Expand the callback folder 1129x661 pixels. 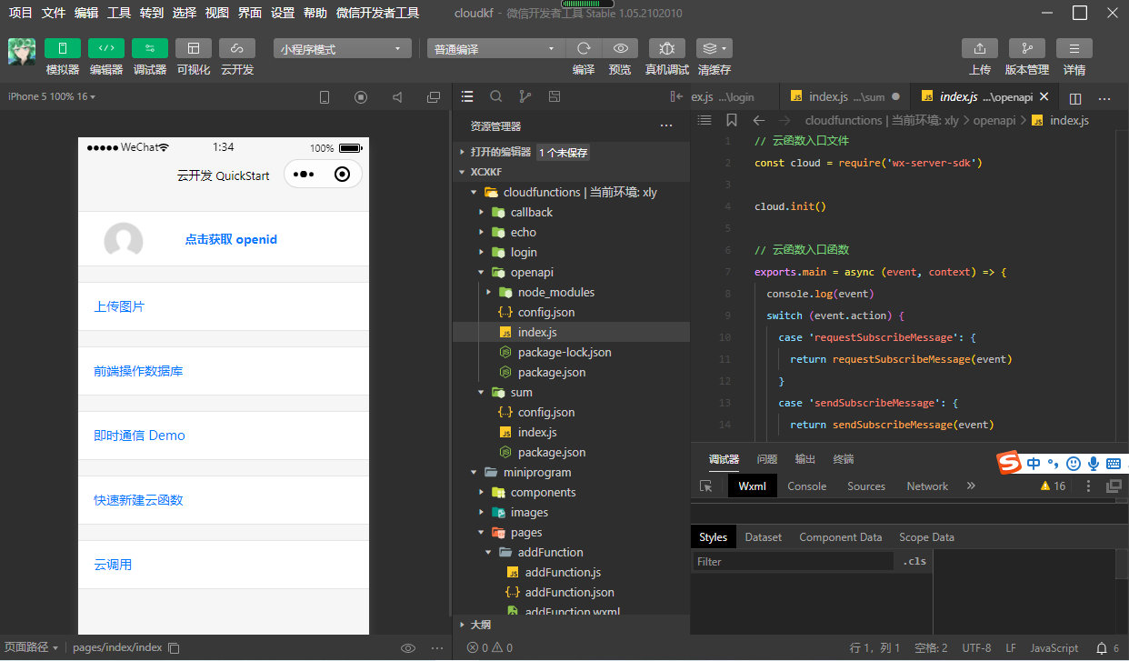(x=482, y=212)
